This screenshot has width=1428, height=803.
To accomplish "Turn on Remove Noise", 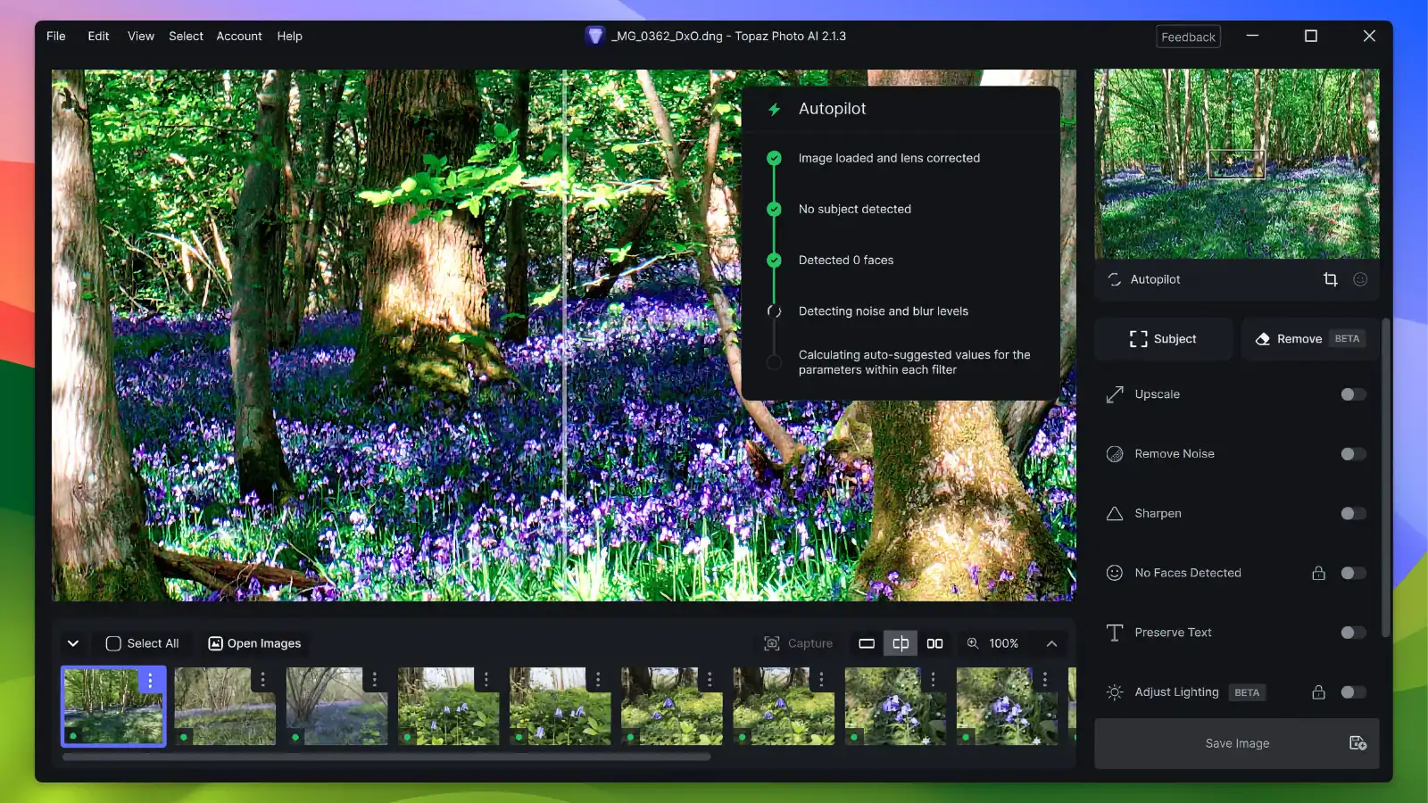I will coord(1352,453).
